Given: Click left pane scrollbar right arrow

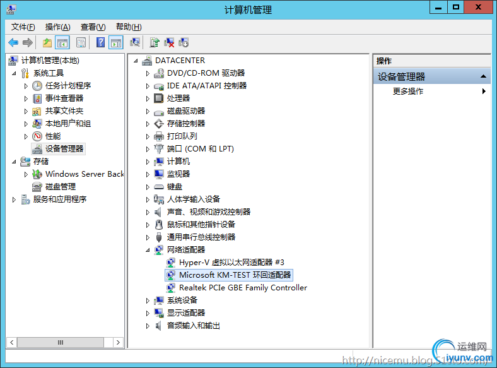Looking at the screenshot, I should [x=118, y=342].
